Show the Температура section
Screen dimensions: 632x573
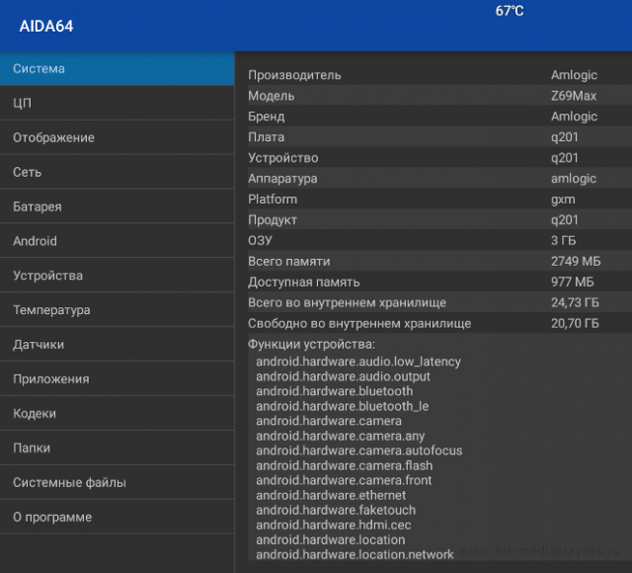tap(117, 309)
